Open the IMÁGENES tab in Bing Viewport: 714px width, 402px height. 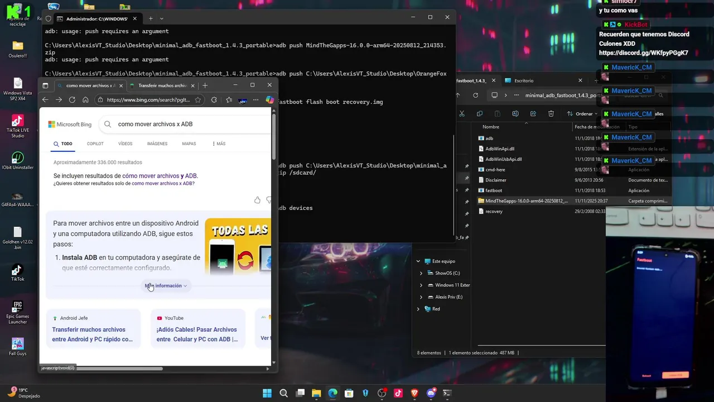click(x=157, y=143)
